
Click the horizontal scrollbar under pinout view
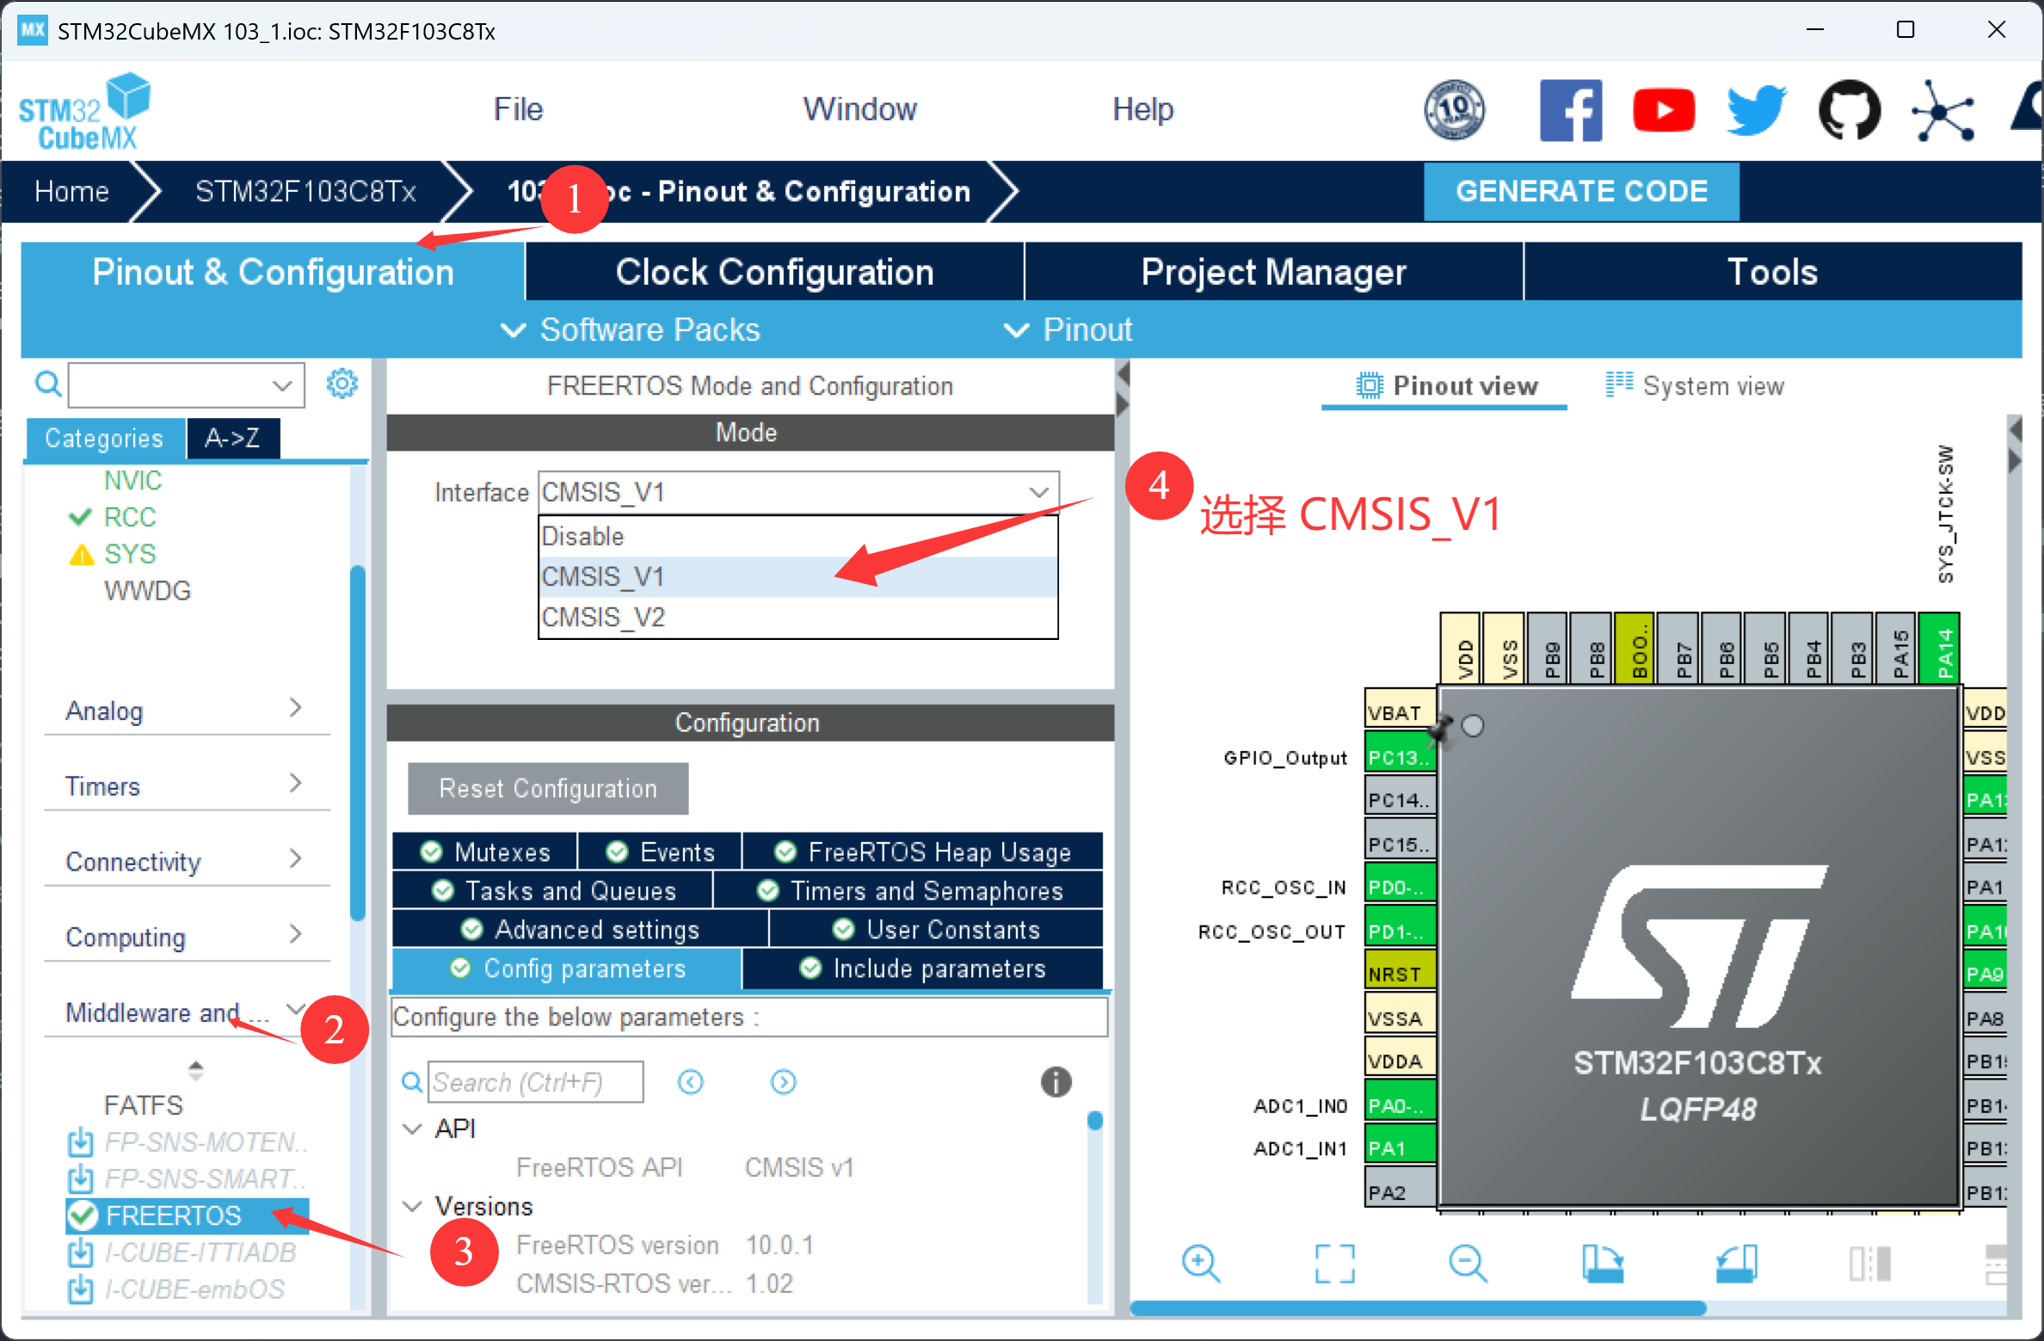(x=1418, y=1308)
